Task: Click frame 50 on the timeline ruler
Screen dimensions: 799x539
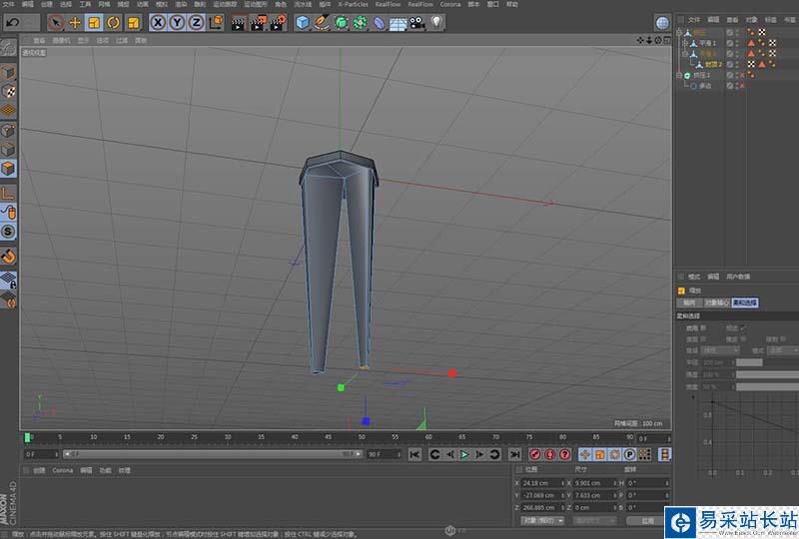Action: [x=363, y=437]
